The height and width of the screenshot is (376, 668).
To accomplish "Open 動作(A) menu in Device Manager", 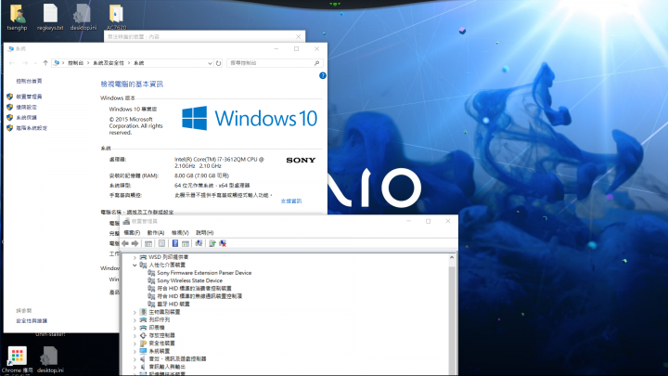I will [156, 233].
